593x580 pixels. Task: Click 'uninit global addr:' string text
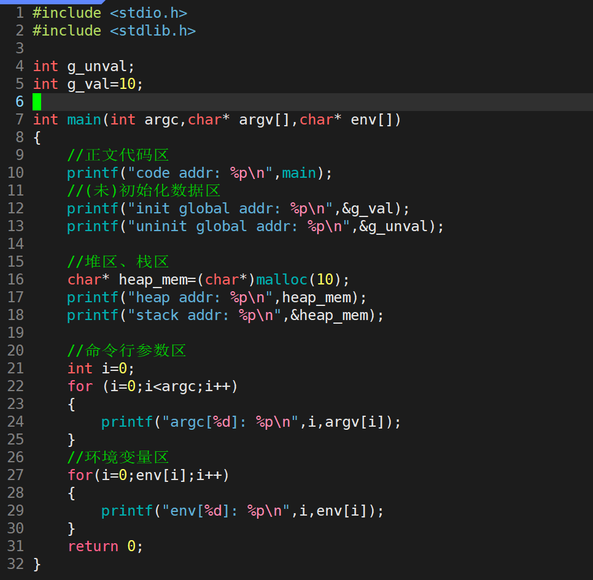click(x=216, y=227)
